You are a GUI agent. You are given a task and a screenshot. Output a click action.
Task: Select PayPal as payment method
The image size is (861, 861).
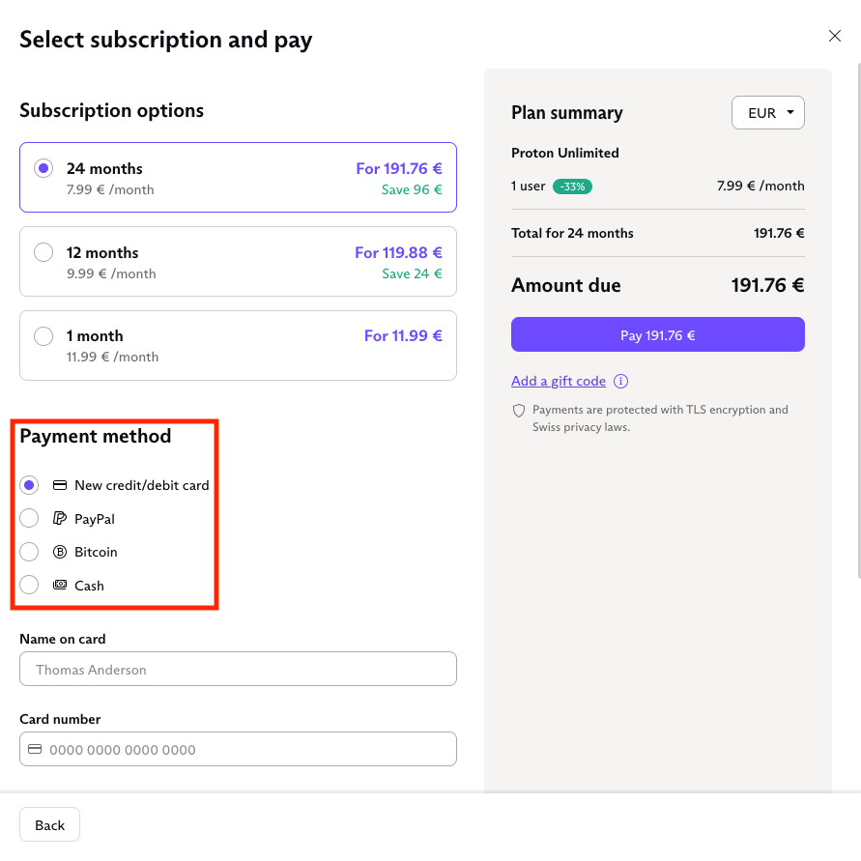[x=30, y=519]
